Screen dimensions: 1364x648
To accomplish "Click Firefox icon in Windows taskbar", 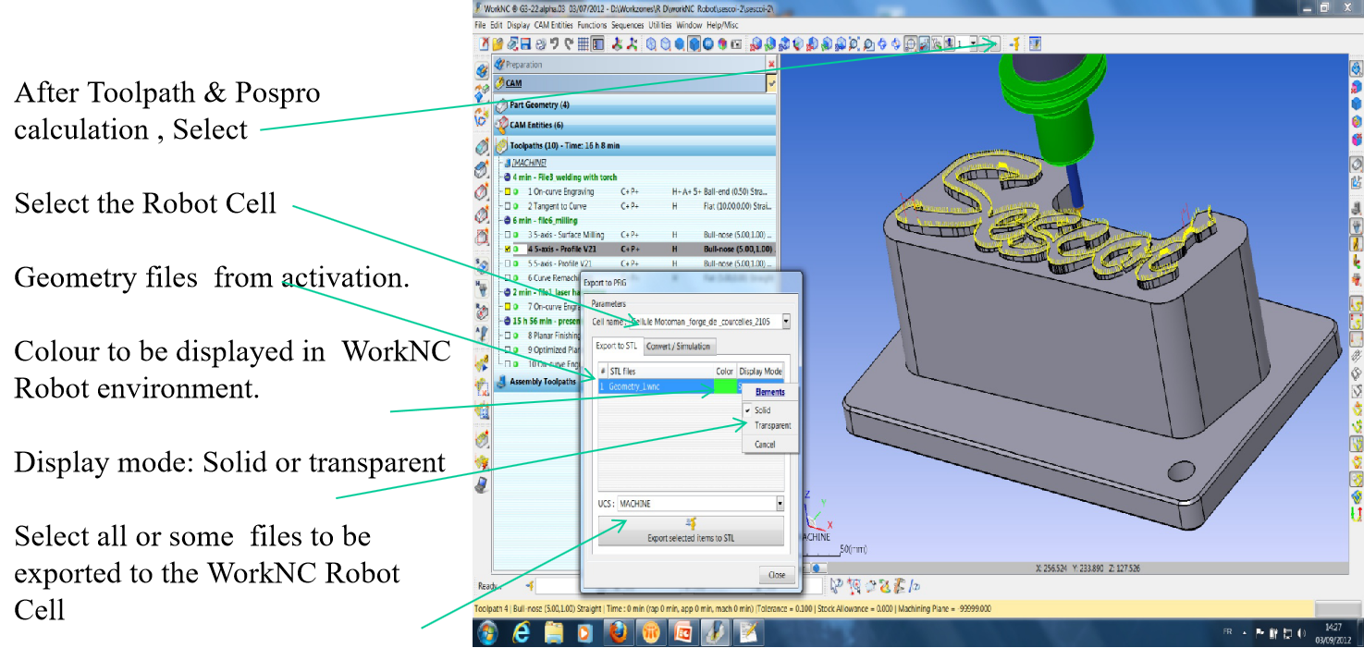I will coord(619,632).
